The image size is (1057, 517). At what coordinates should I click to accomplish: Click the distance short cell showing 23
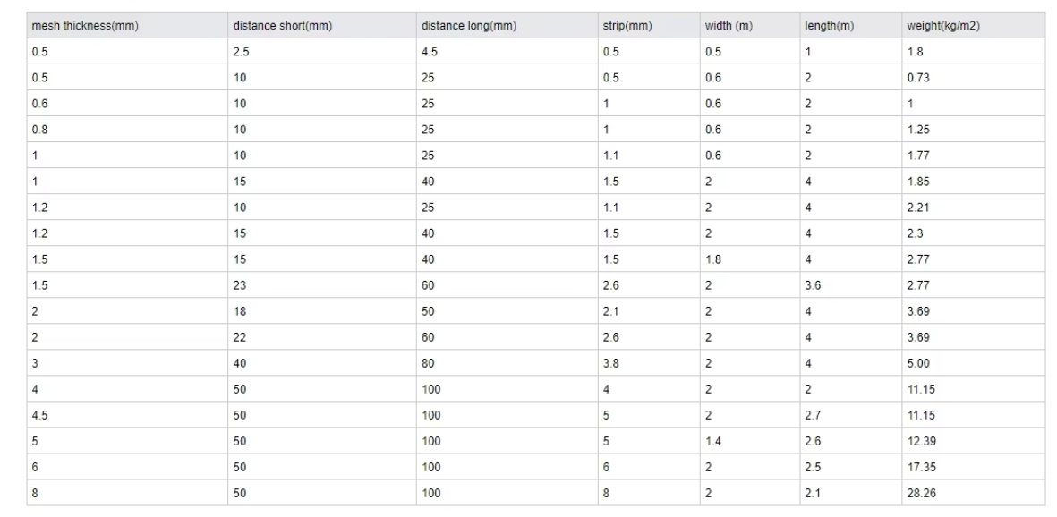(322, 285)
